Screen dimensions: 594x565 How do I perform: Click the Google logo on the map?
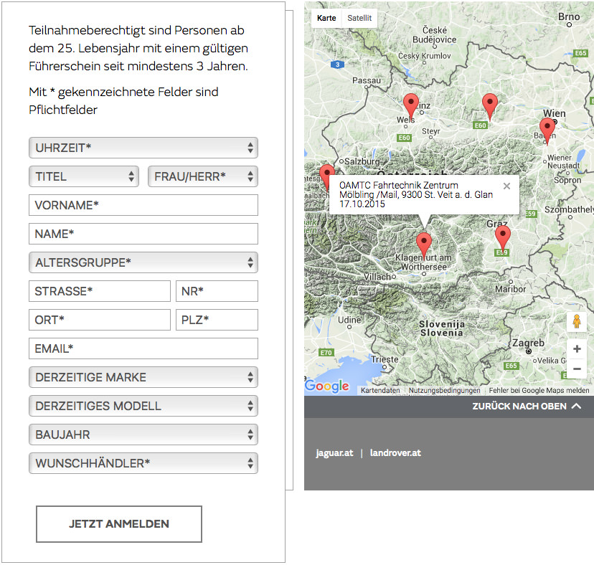(x=326, y=386)
